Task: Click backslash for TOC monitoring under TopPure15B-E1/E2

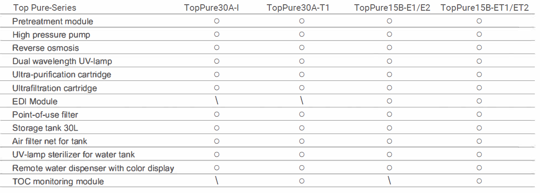Action: tap(389, 181)
